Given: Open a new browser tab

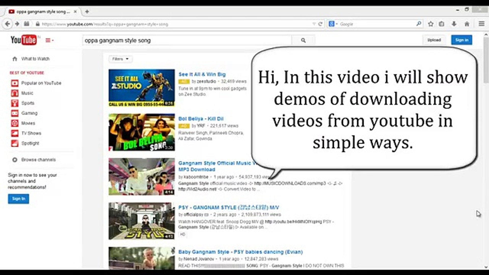Looking at the screenshot, I should [87, 11].
